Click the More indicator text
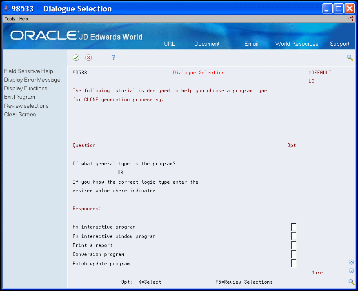Image resolution: width=358 pixels, height=291 pixels. [x=317, y=273]
